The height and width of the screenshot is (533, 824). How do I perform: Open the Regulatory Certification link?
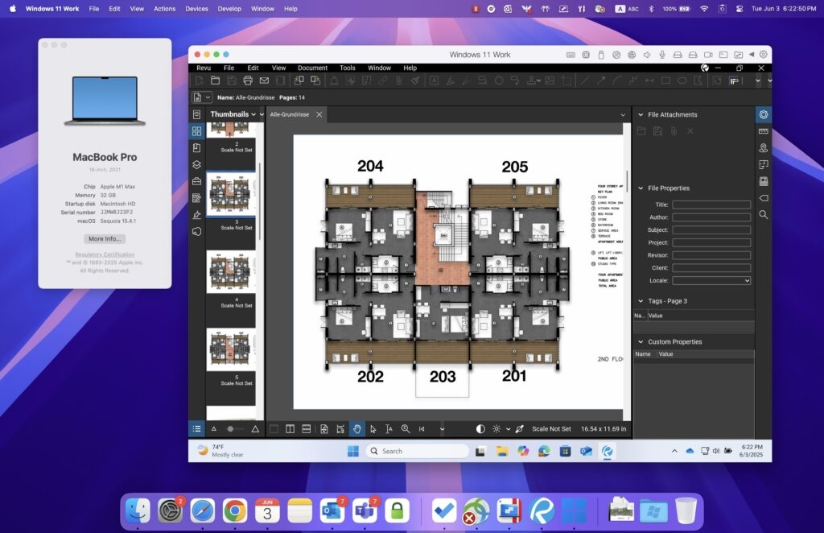[104, 254]
